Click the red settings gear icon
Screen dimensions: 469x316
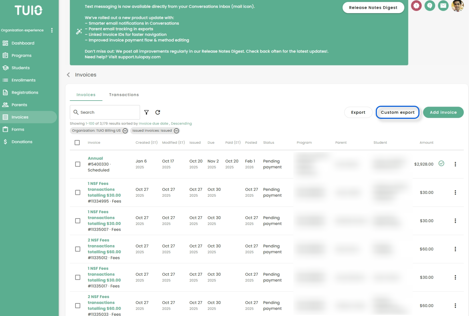pyautogui.click(x=416, y=6)
